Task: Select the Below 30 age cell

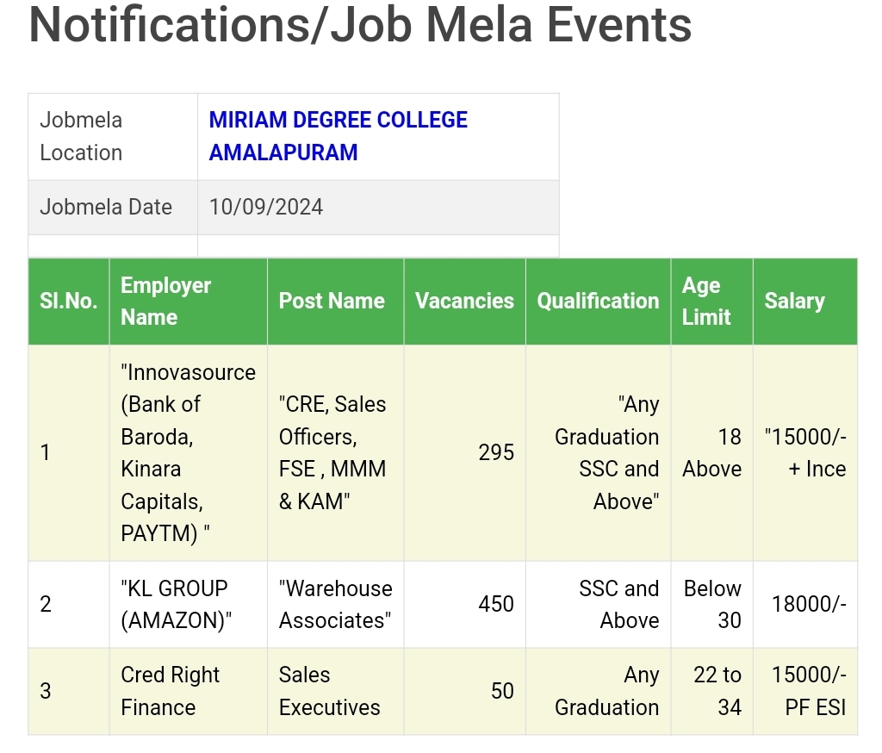Action: coord(712,605)
